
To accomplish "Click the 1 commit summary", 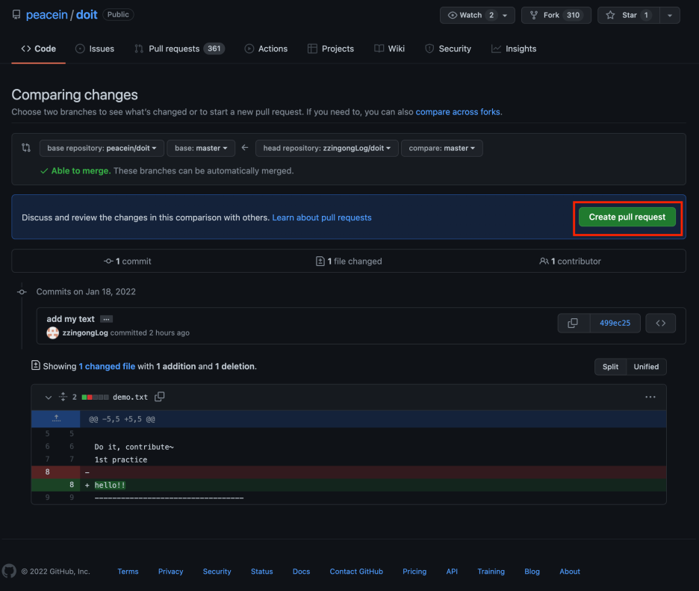I will point(128,262).
